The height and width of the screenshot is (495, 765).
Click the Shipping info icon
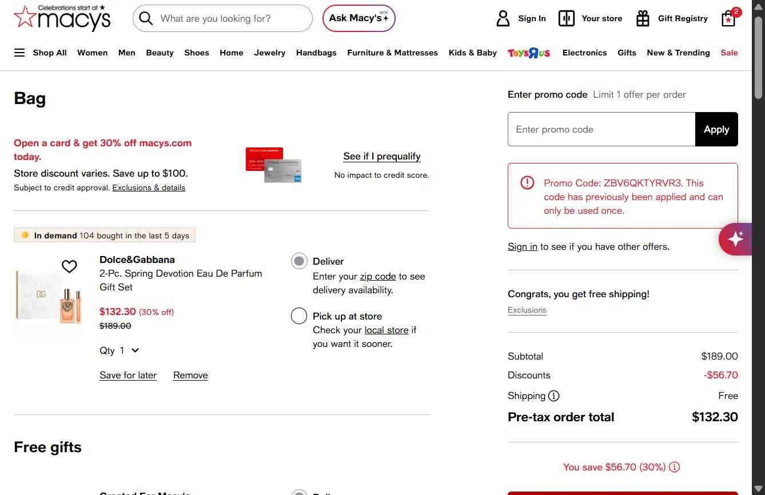[x=553, y=396]
